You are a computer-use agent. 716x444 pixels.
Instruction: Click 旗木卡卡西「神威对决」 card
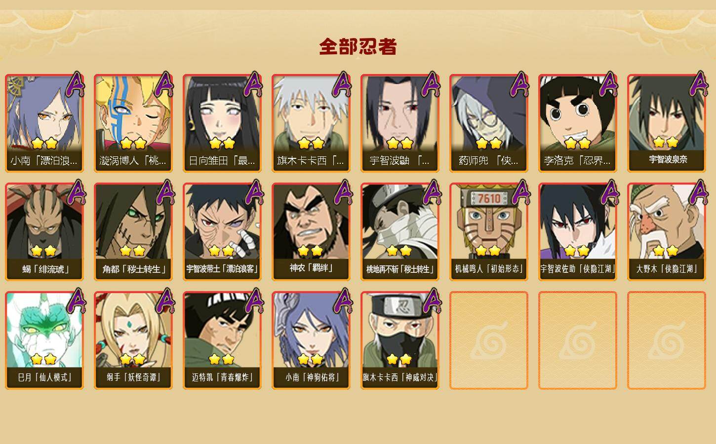(x=400, y=340)
